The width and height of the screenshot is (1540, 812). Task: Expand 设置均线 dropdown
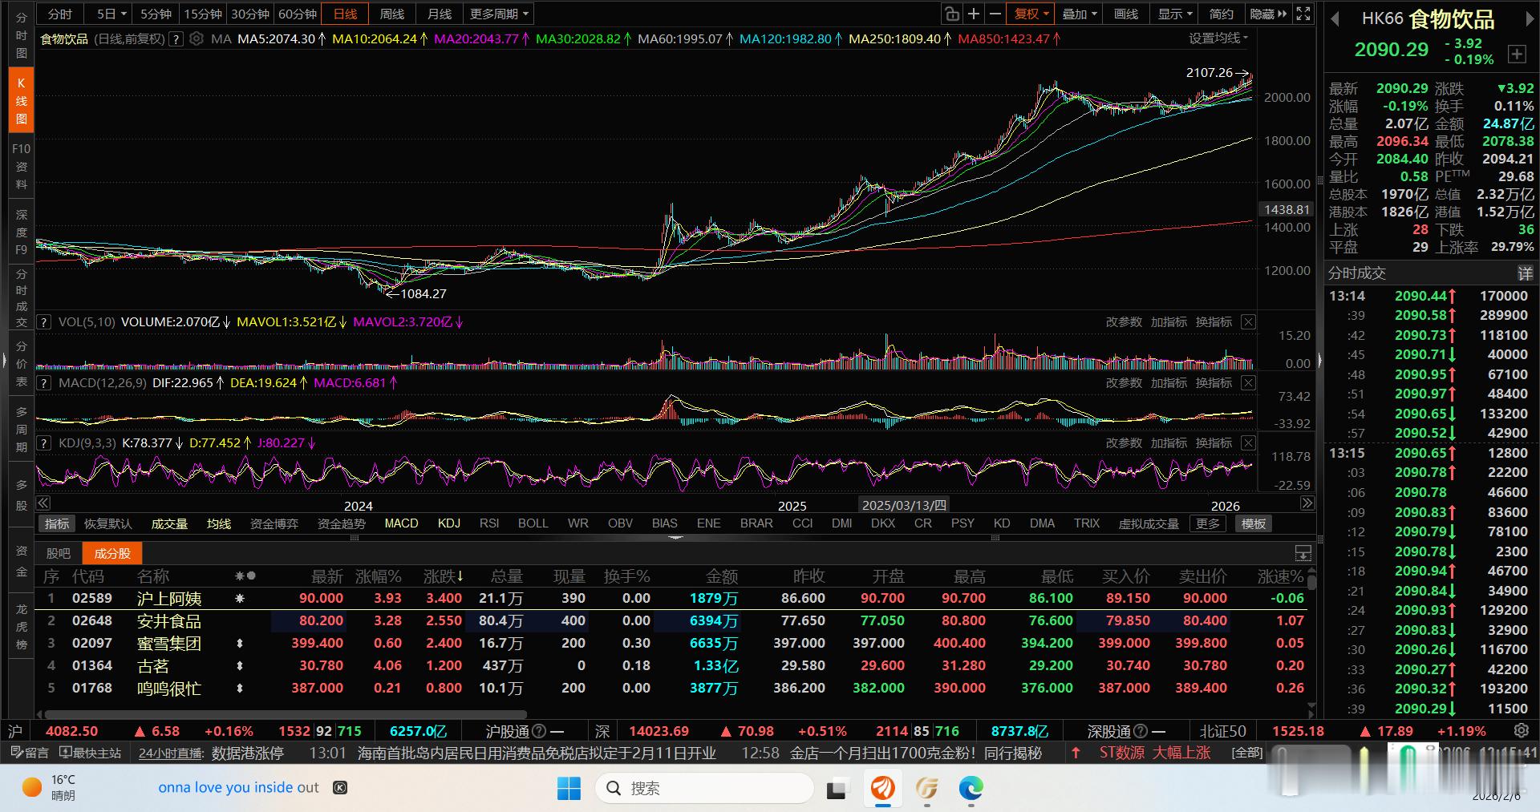click(x=1218, y=38)
